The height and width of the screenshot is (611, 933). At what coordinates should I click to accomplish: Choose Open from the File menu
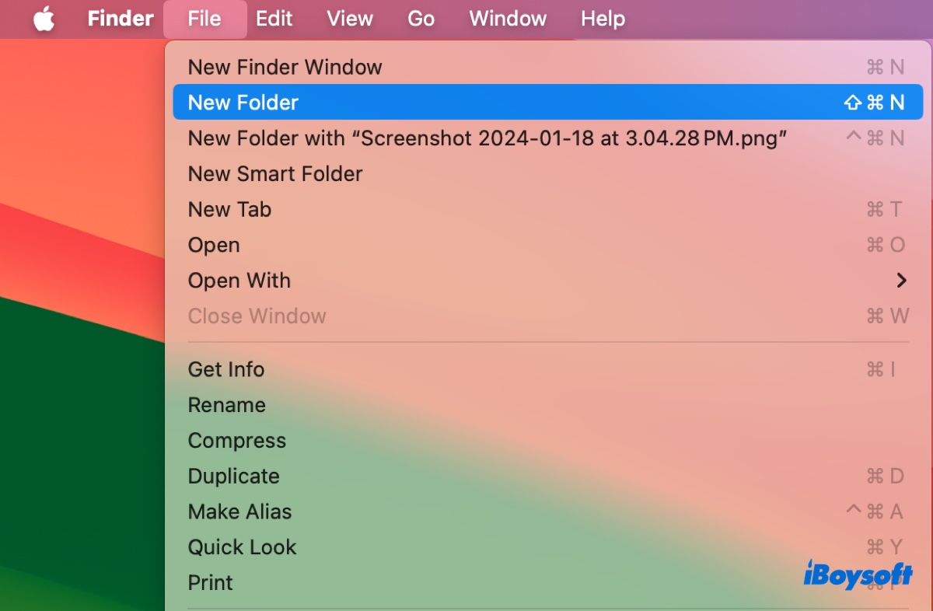(x=214, y=245)
